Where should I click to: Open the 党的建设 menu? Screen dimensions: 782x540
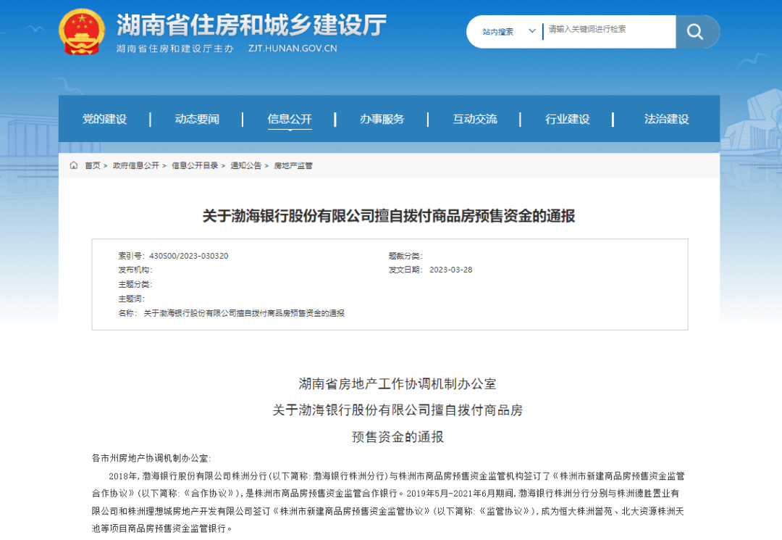point(105,120)
